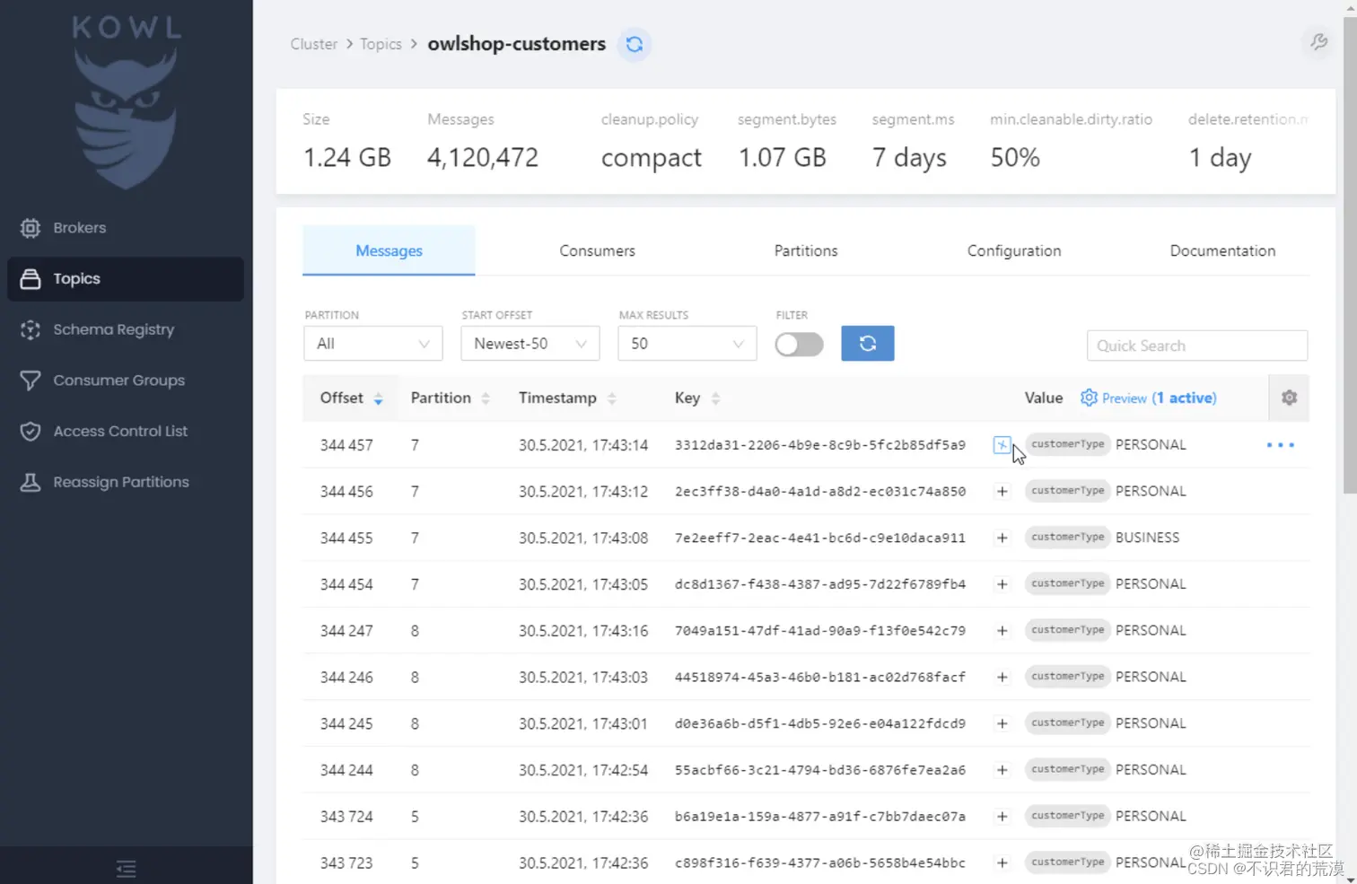Image resolution: width=1357 pixels, height=884 pixels.
Task: Click the customerType tag in row 344 244
Action: click(1068, 769)
